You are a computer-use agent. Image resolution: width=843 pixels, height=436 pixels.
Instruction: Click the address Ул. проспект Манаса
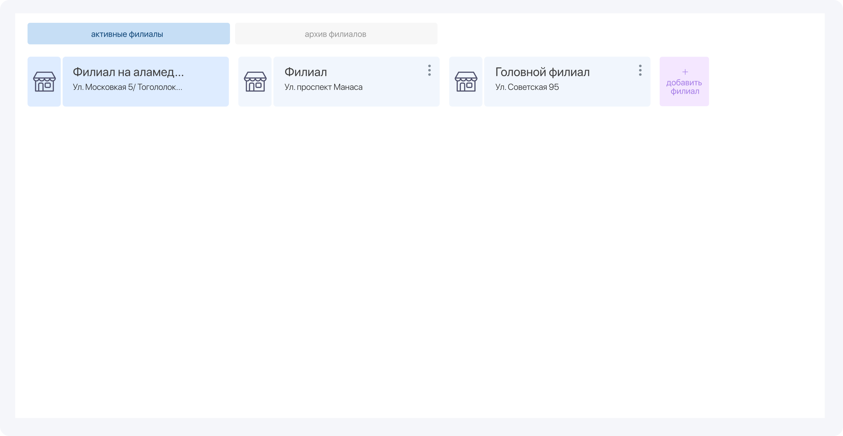coord(323,87)
